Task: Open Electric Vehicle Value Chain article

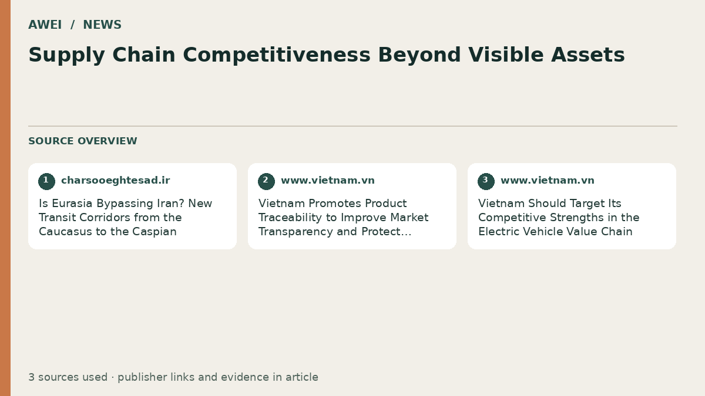Action: [559, 218]
